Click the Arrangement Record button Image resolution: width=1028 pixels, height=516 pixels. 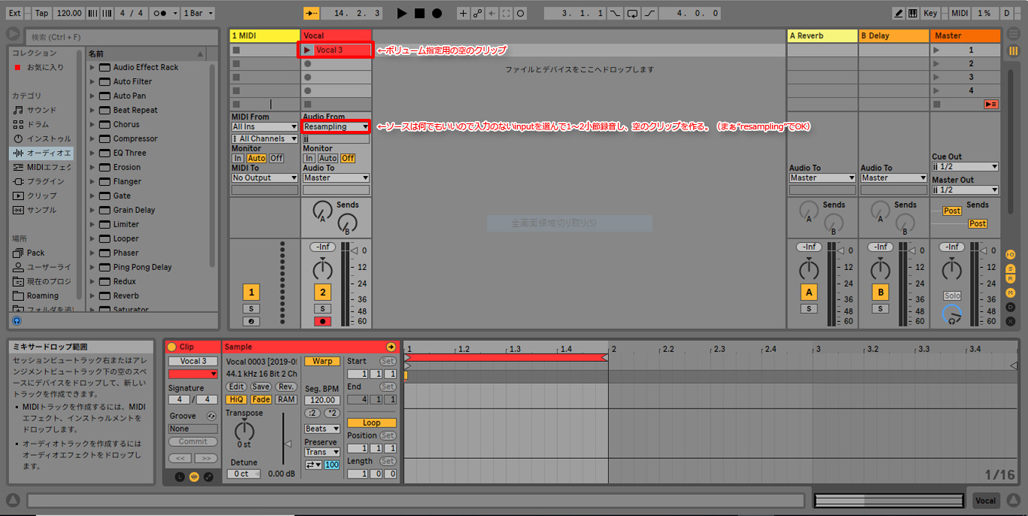coord(436,14)
